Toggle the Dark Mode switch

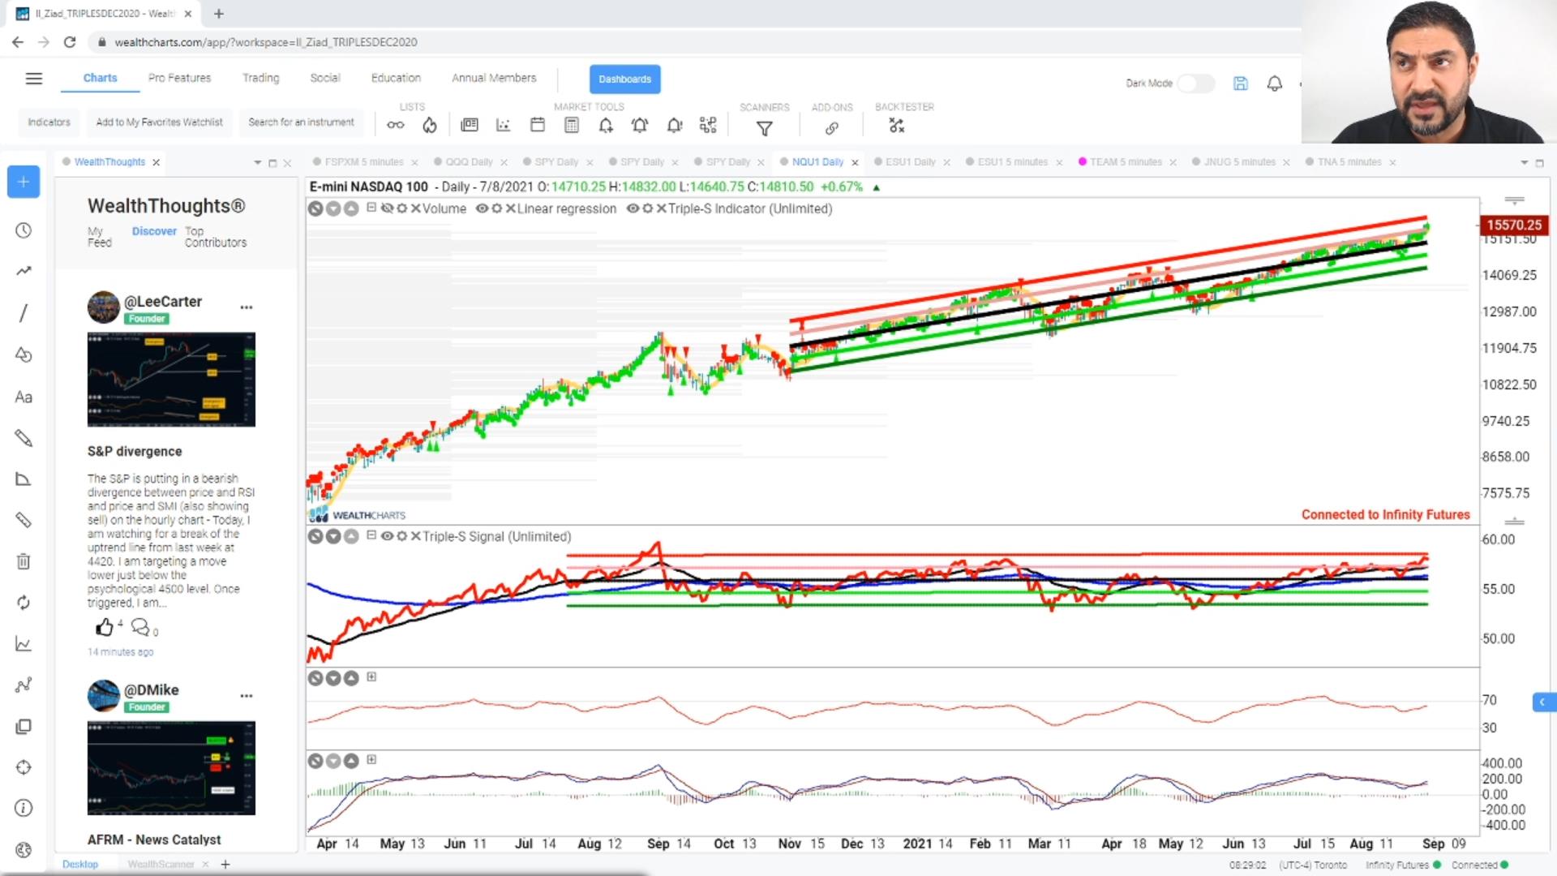(1195, 84)
